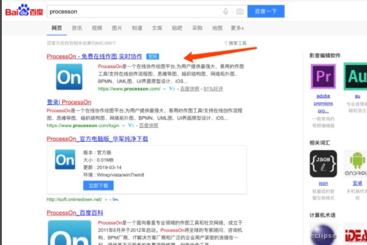Click the JSON icon in 相关词汇
Screen dimensions: 367x245
pyautogui.click(x=323, y=164)
